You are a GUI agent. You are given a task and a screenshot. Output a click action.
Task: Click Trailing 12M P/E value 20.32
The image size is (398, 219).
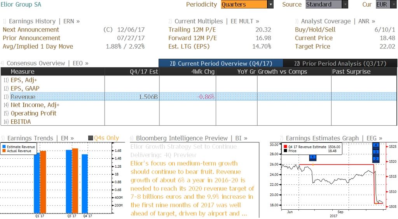[263, 30]
